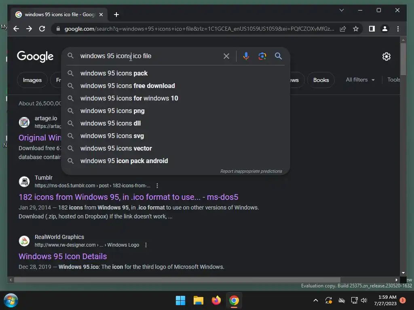Open clock and date panel

point(385,300)
